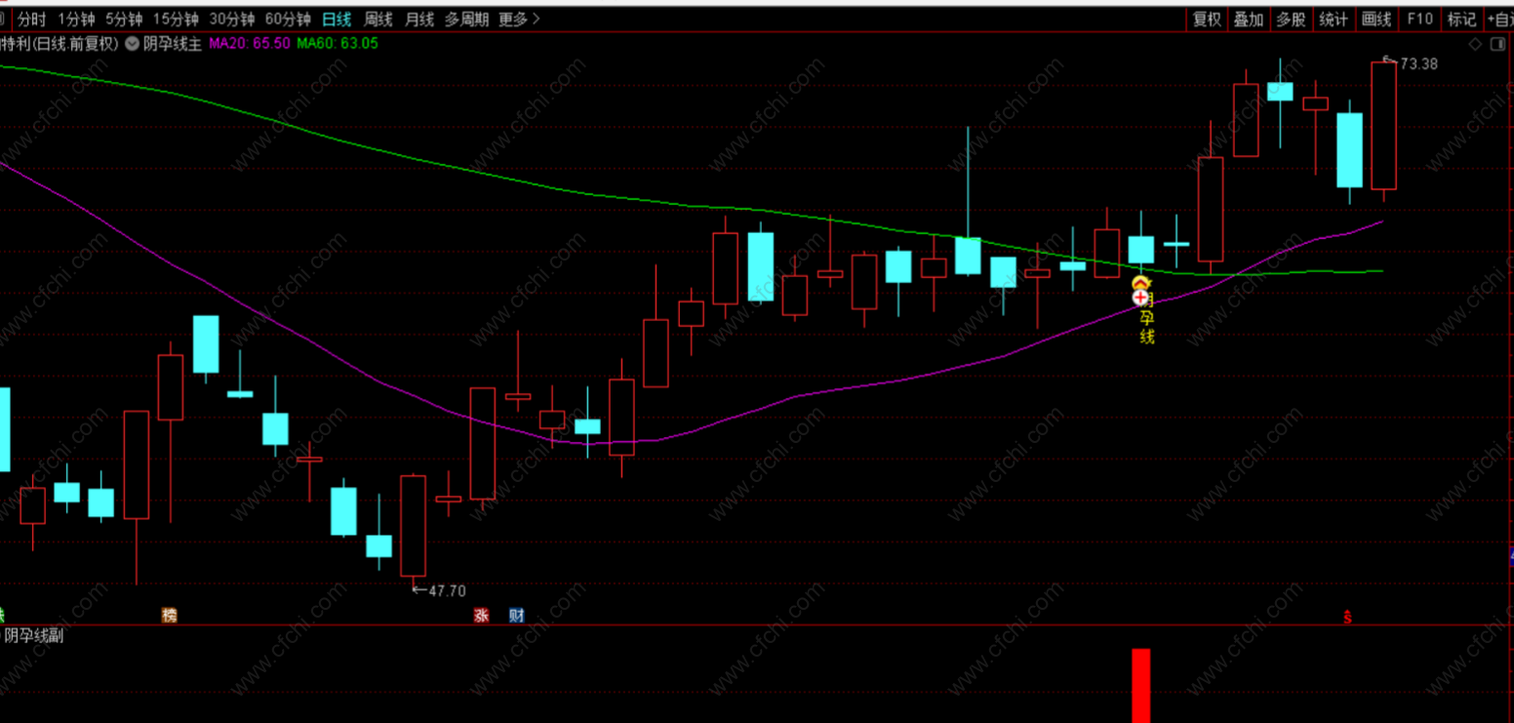Select the 15分钟 period tab
The image size is (1514, 723).
click(x=176, y=19)
